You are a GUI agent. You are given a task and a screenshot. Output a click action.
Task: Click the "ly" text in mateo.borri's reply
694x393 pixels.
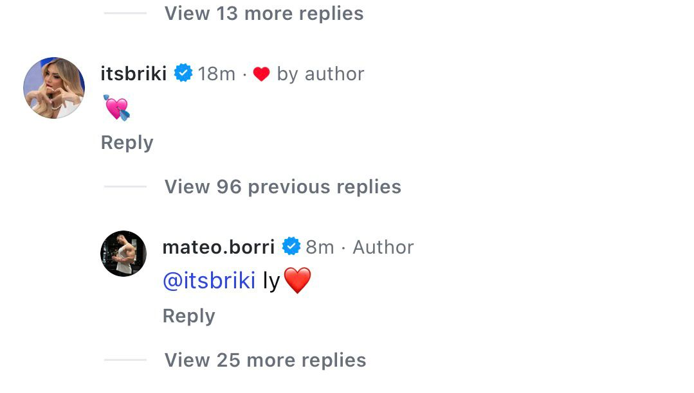pyautogui.click(x=271, y=281)
